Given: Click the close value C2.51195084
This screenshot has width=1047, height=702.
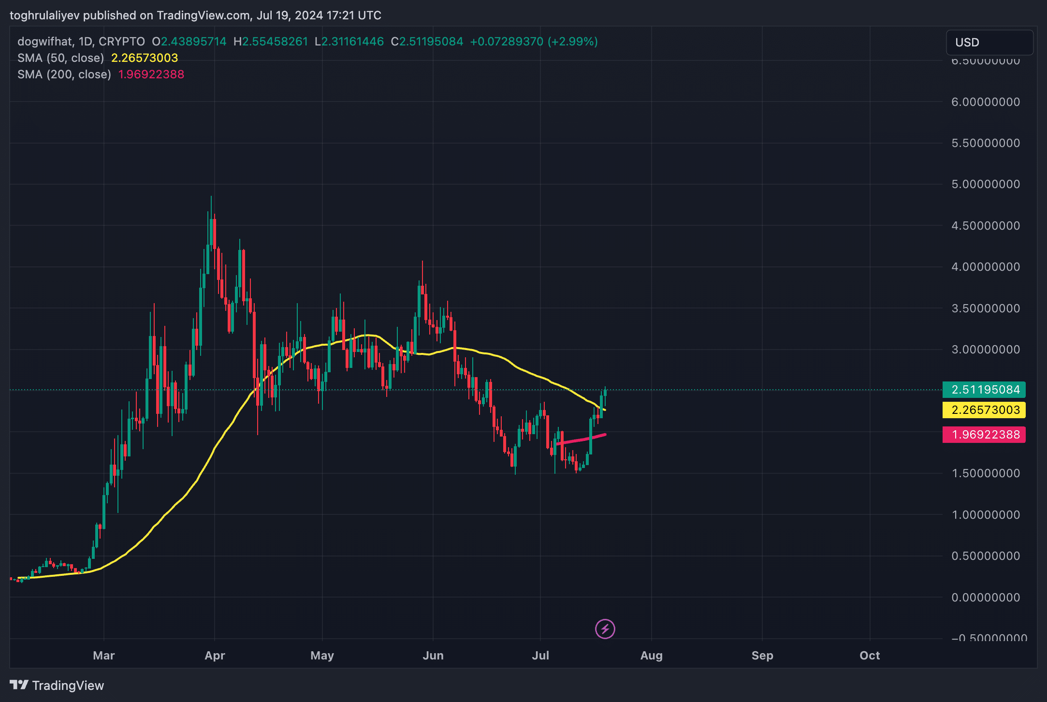Looking at the screenshot, I should tap(427, 42).
